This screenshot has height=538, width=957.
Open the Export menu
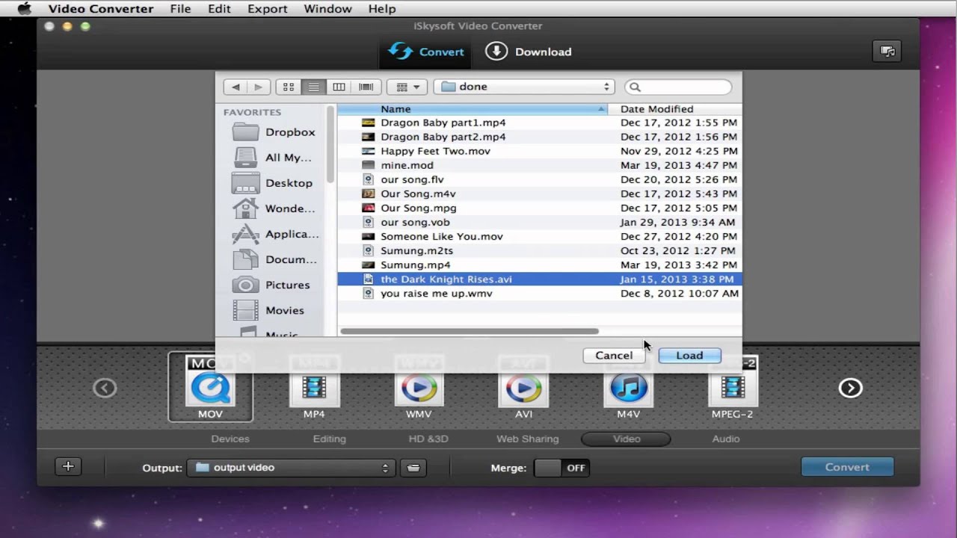[267, 9]
